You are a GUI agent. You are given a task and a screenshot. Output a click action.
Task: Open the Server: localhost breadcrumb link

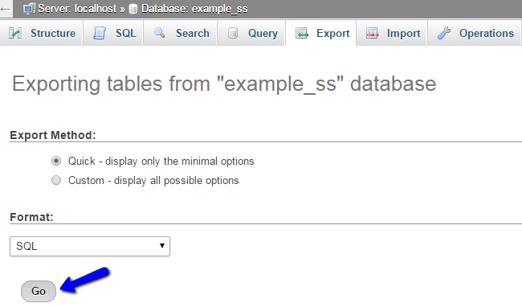coord(77,9)
